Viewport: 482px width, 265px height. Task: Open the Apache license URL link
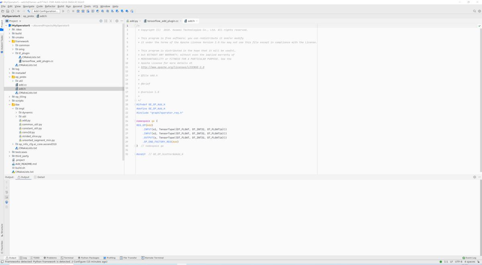172,67
